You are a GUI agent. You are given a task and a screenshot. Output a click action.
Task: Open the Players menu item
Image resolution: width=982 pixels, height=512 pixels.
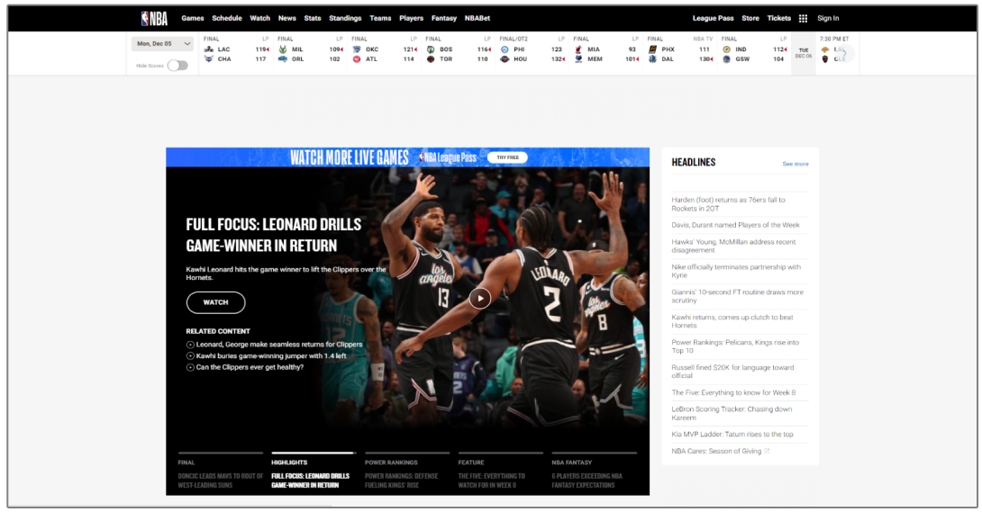(x=412, y=18)
